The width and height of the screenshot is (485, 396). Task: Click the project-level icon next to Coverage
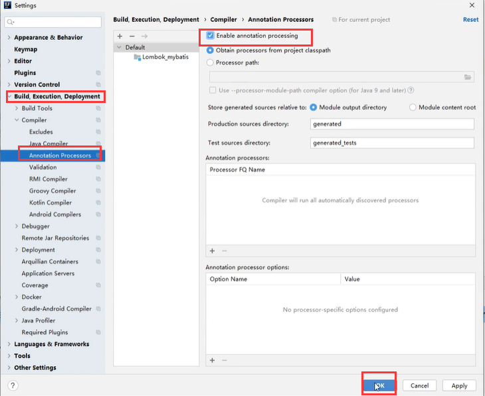[x=98, y=285]
